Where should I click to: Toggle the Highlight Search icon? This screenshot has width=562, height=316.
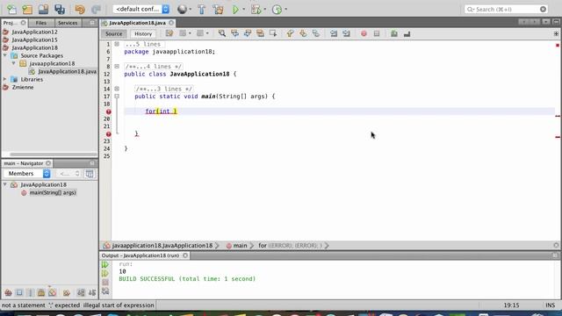(260, 33)
